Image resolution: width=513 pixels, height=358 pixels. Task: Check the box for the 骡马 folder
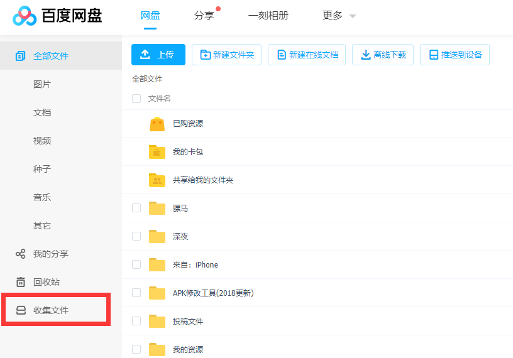pyautogui.click(x=136, y=208)
